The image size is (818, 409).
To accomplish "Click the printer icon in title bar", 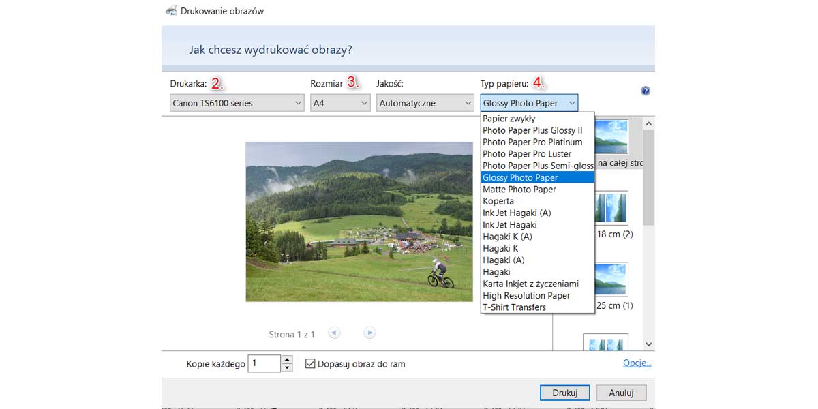I will 171,11.
